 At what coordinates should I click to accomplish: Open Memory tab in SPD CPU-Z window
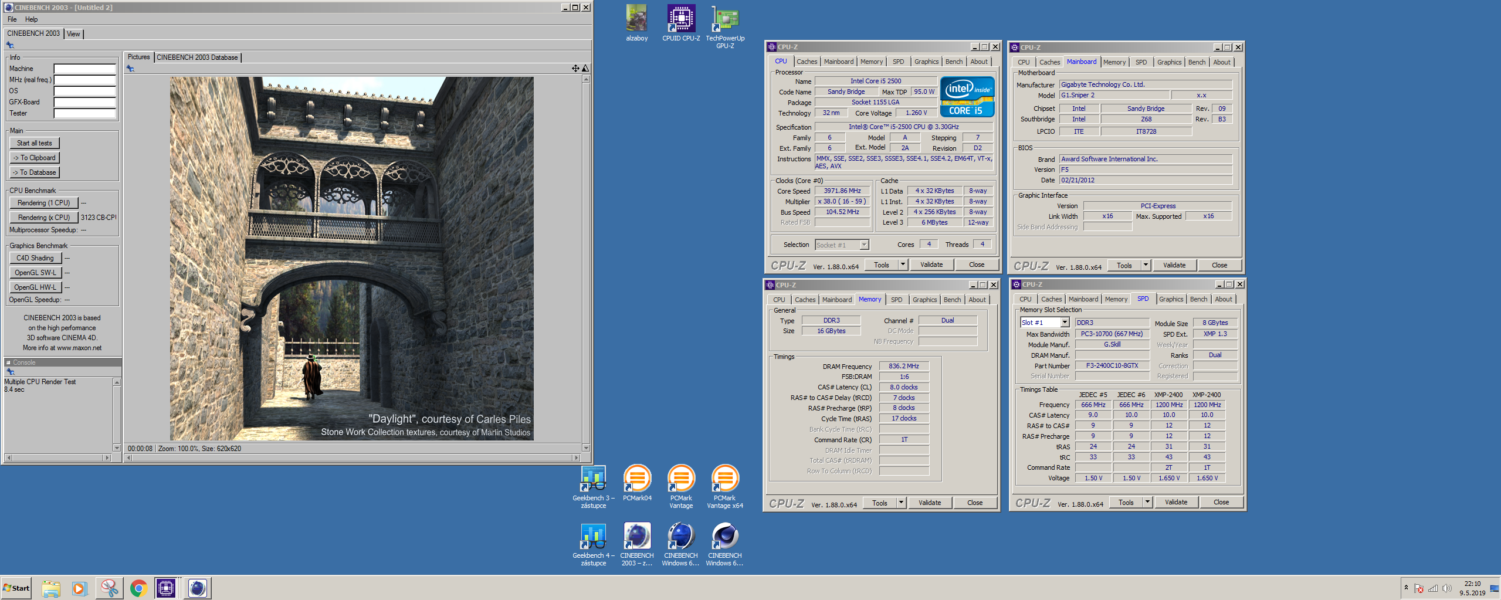(1116, 299)
